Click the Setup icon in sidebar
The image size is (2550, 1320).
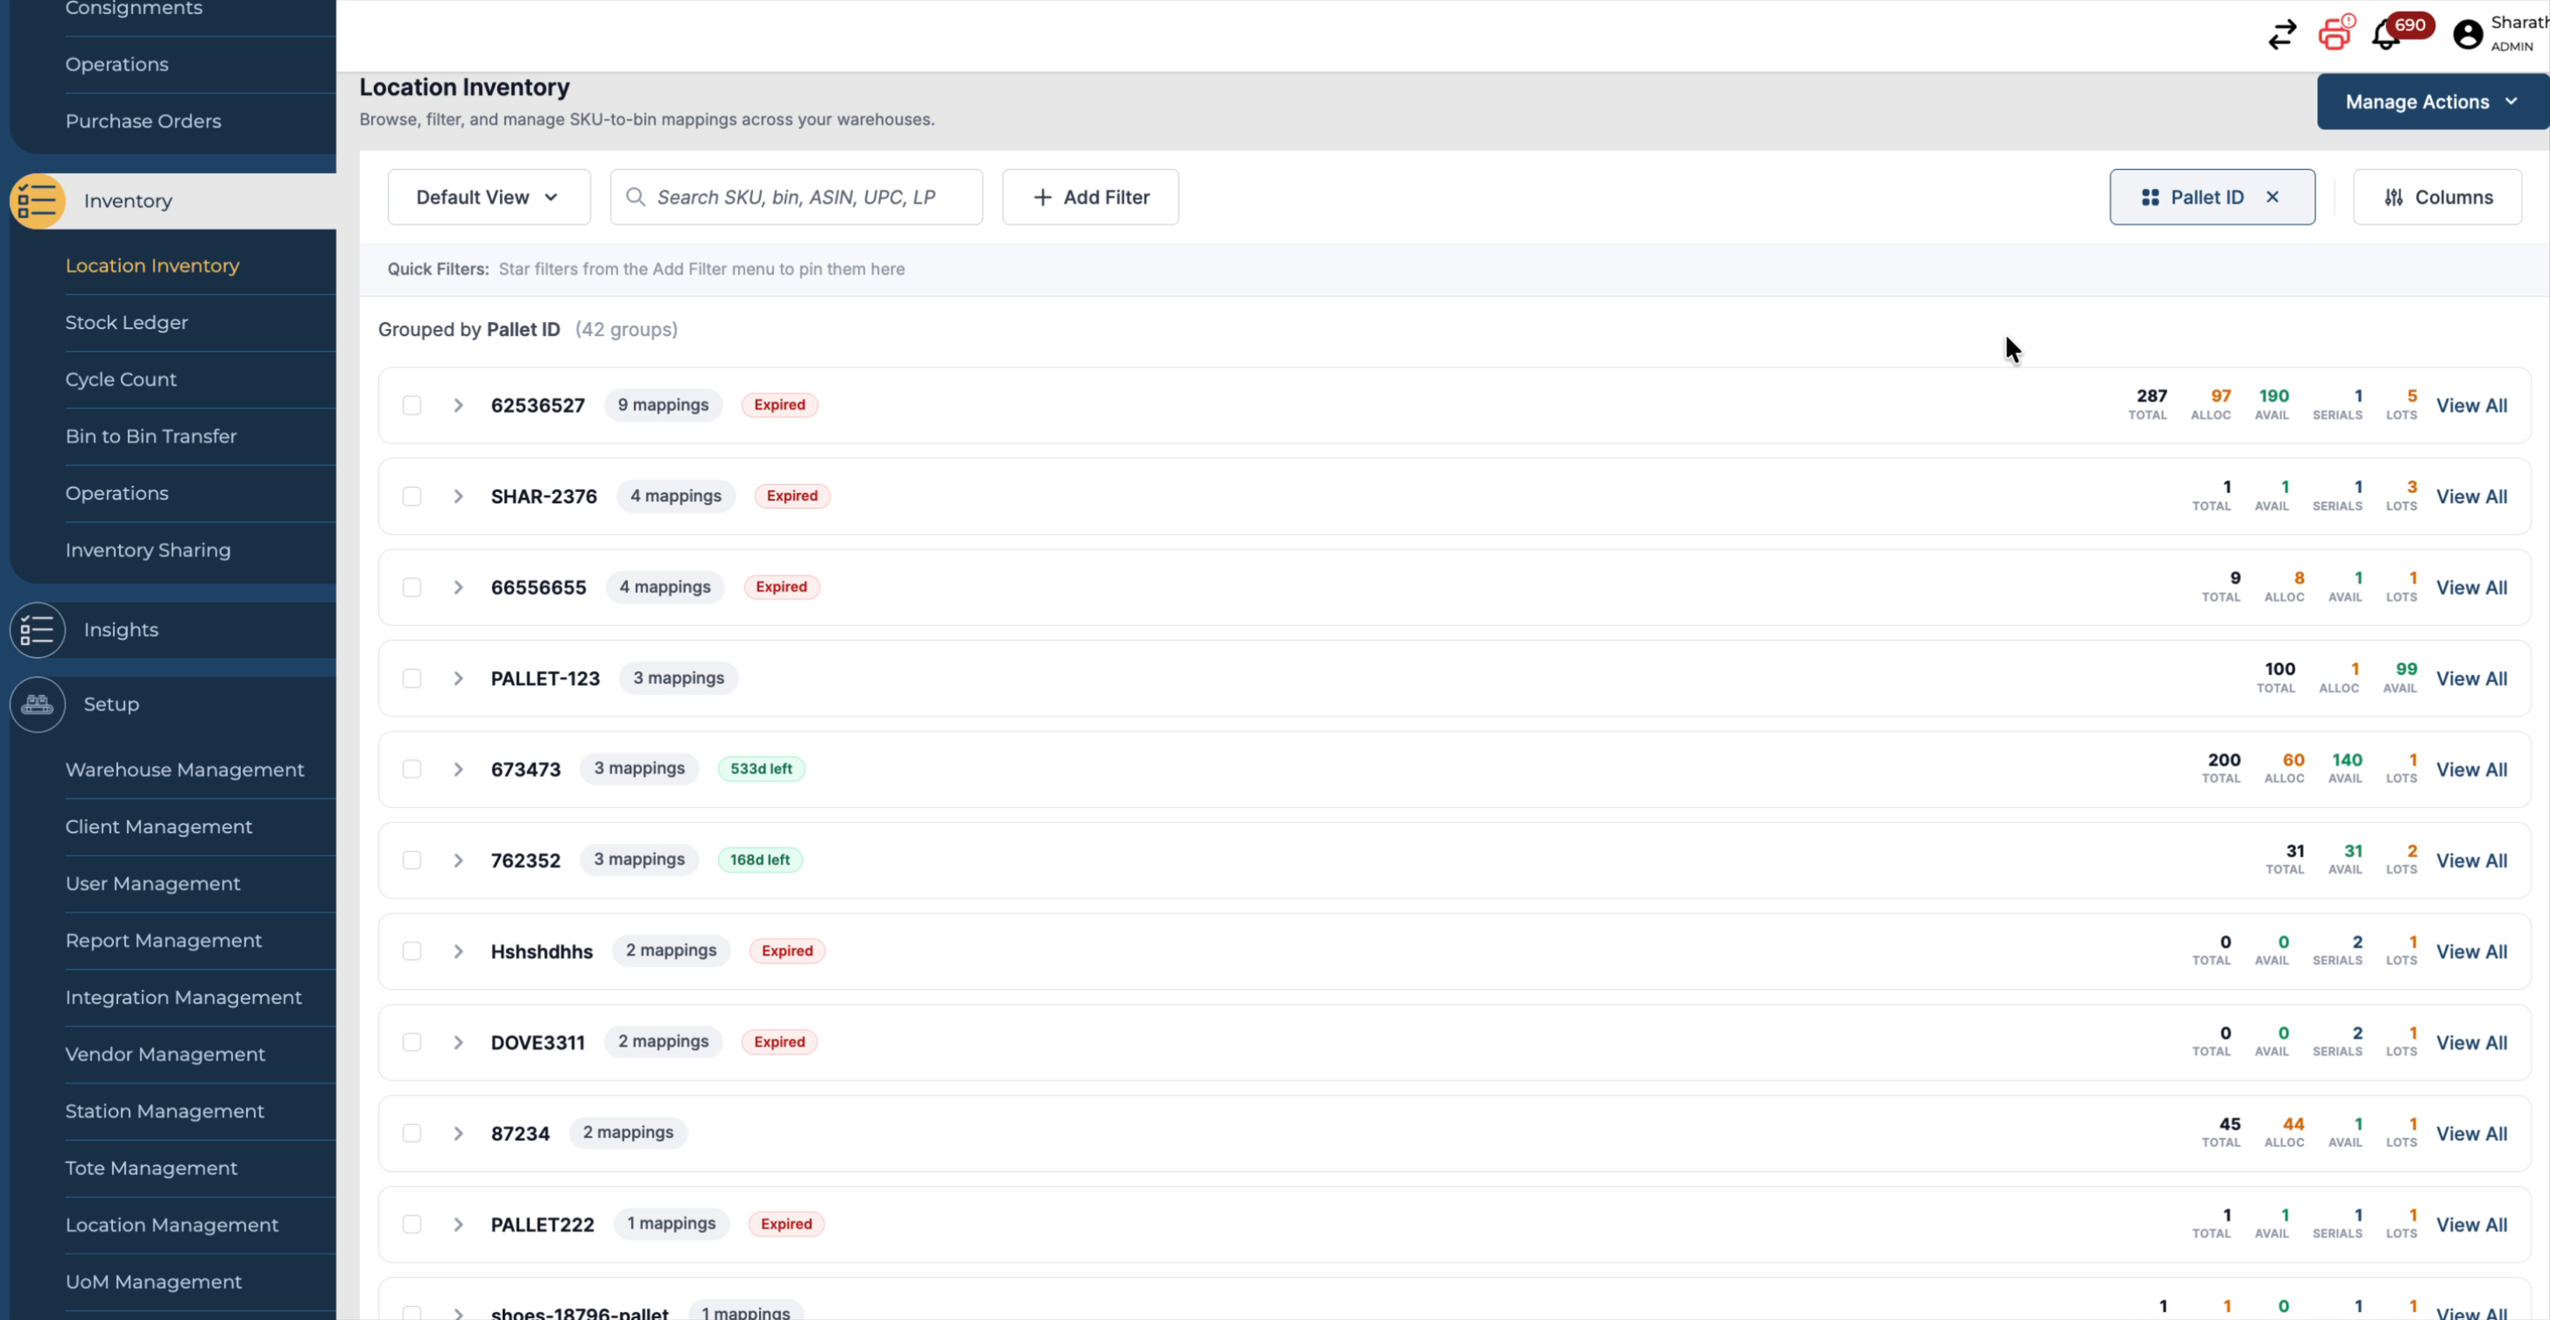[x=38, y=705]
